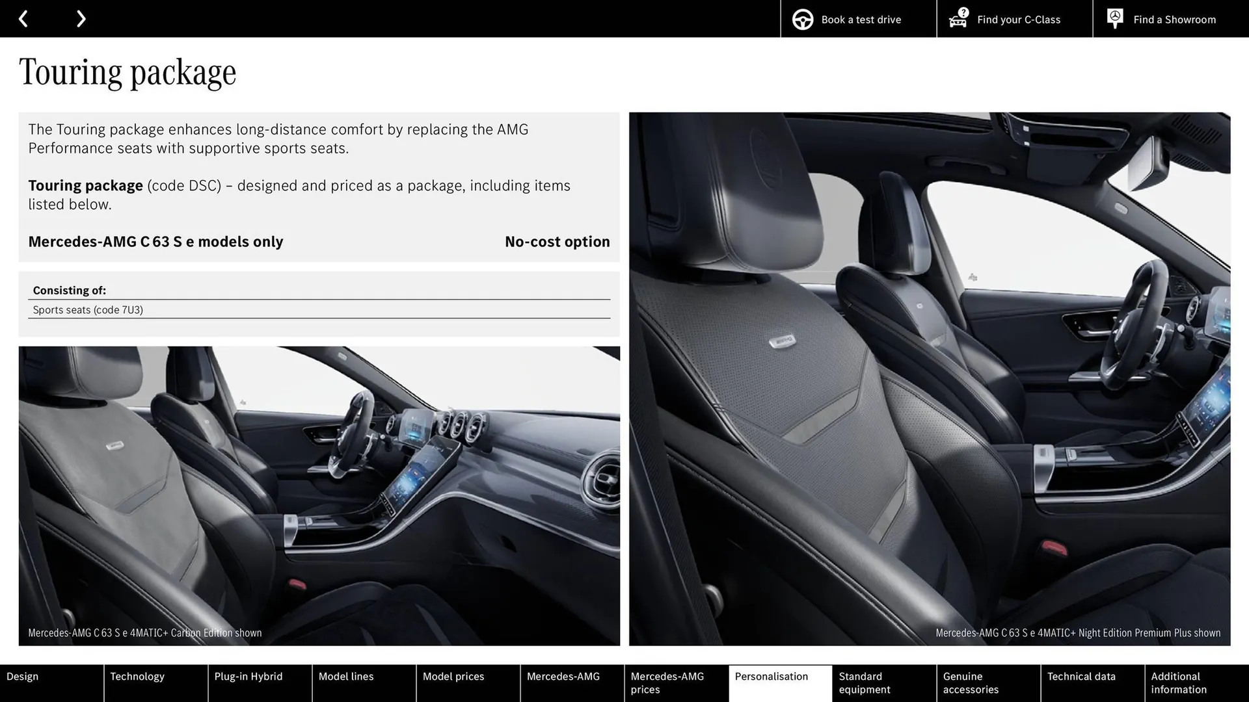The image size is (1249, 702).
Task: Click the Sports seats (code 7U3) entry
Action: pos(88,310)
